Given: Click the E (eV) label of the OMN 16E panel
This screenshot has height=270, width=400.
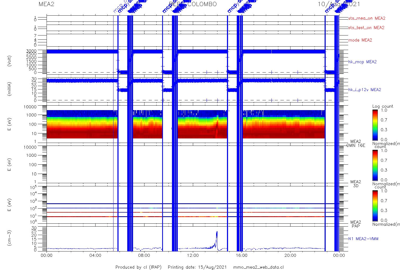Looking at the screenshot, I should pyautogui.click(x=10, y=124).
